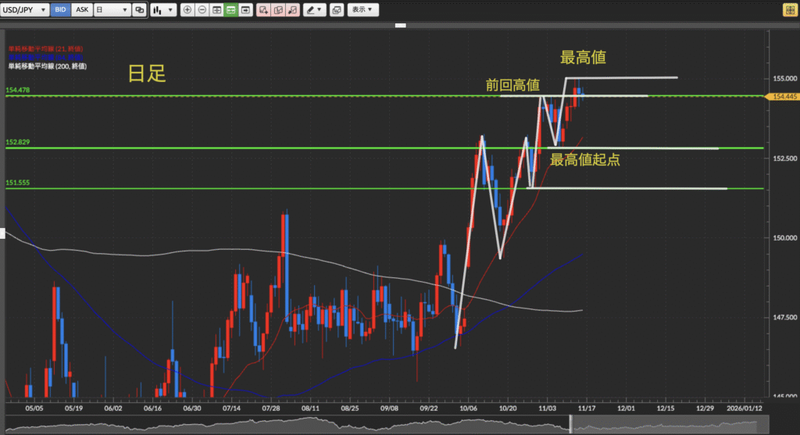This screenshot has height=435, width=800.
Task: Click the third pink order icon
Action: click(291, 10)
